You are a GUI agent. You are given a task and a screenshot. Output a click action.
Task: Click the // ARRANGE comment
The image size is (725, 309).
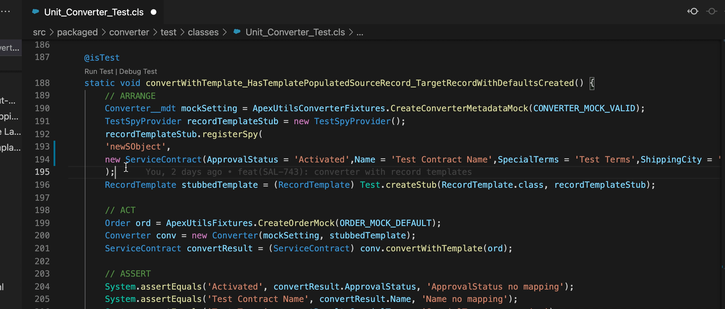pyautogui.click(x=130, y=96)
